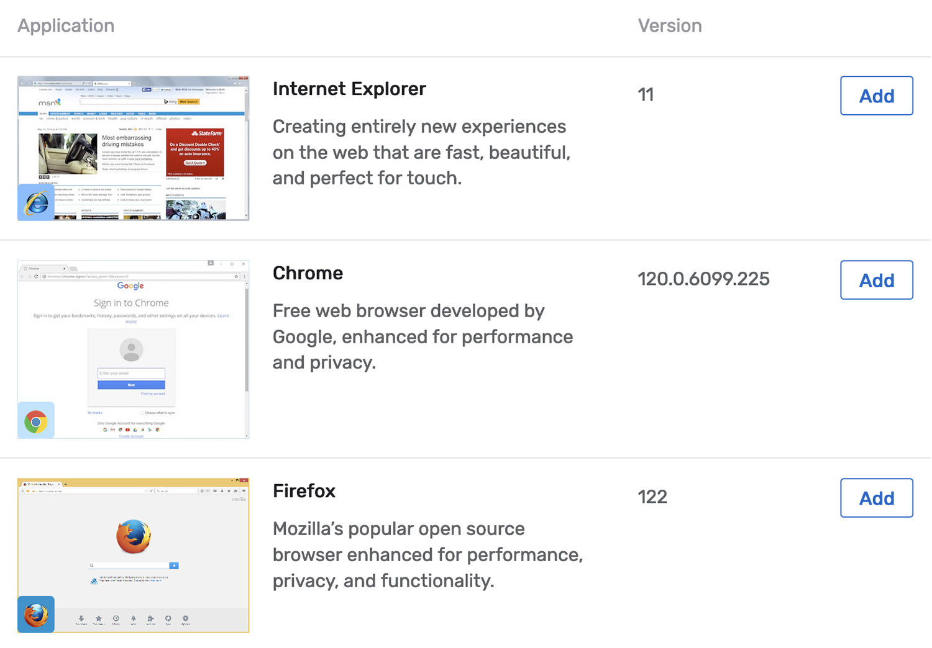Click version value 120.0.6099.225

[x=703, y=279]
